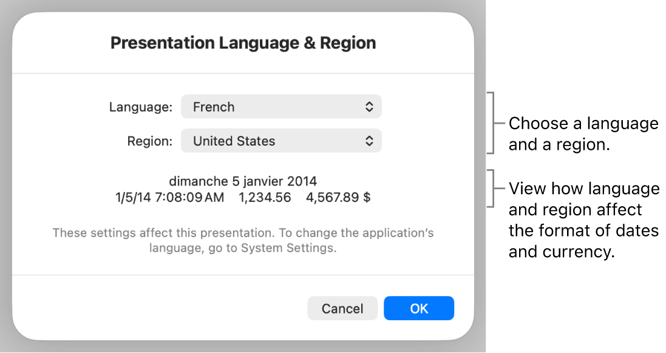Confirm settings with the OK button

[x=419, y=308]
